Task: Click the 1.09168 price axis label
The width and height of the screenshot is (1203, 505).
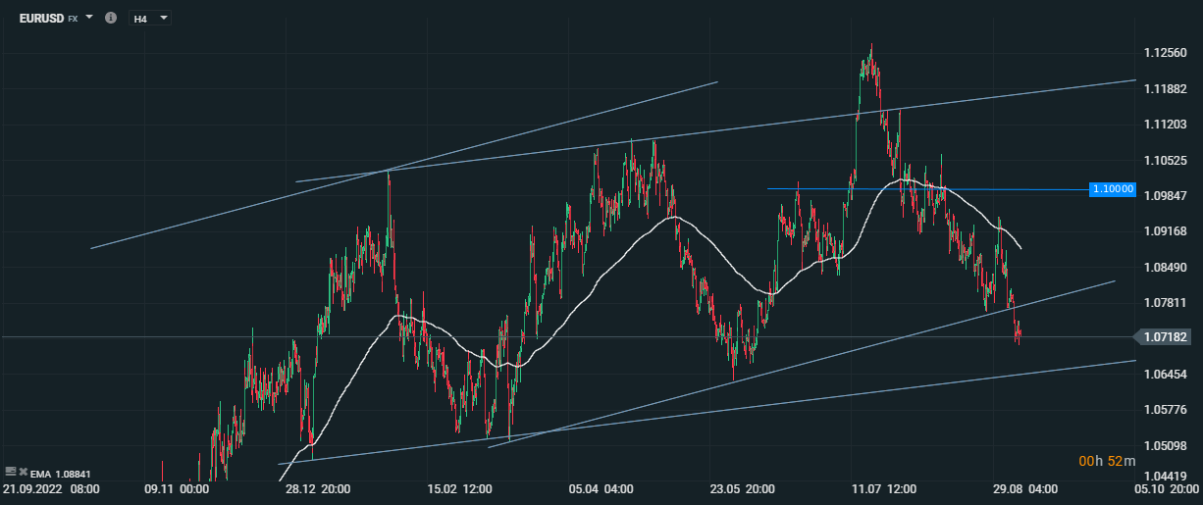Action: pos(1167,231)
